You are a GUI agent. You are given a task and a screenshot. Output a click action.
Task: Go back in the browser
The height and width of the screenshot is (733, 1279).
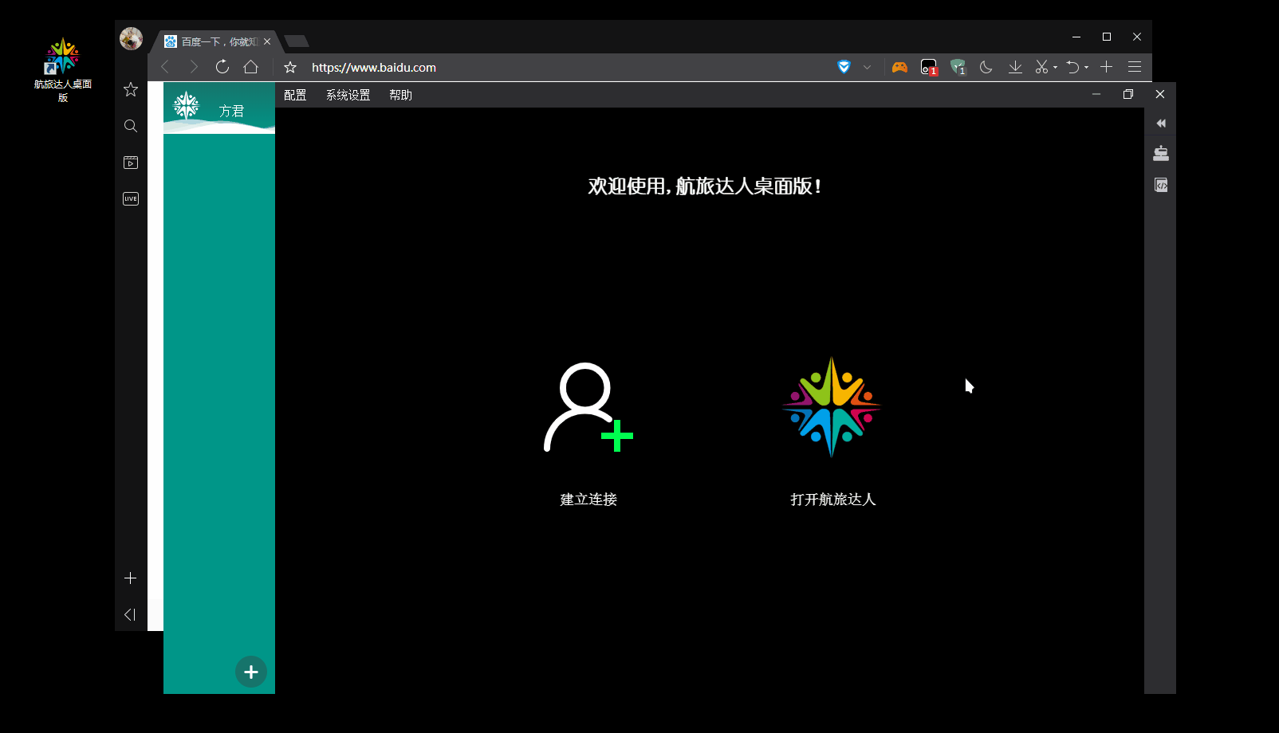165,67
